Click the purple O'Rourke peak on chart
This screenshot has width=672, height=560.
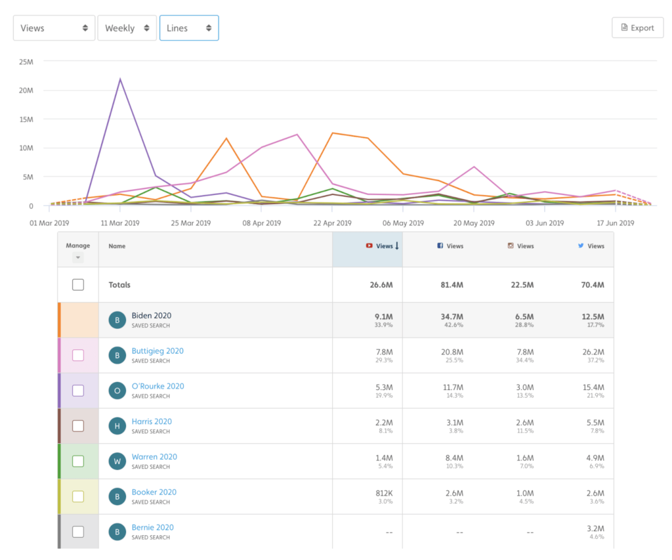[x=120, y=79]
